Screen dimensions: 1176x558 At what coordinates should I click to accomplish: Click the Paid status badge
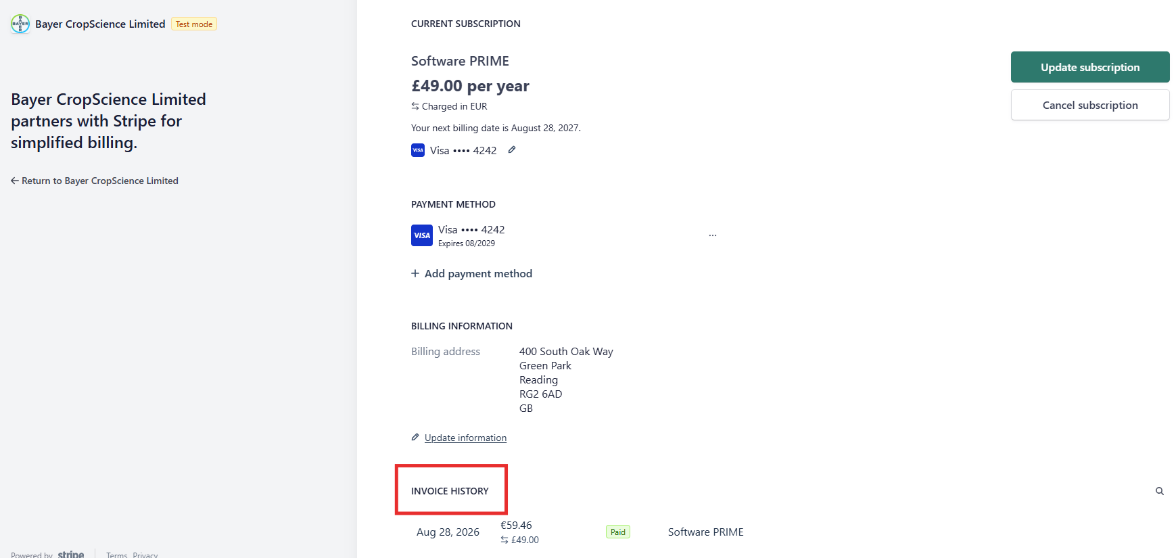(x=618, y=532)
